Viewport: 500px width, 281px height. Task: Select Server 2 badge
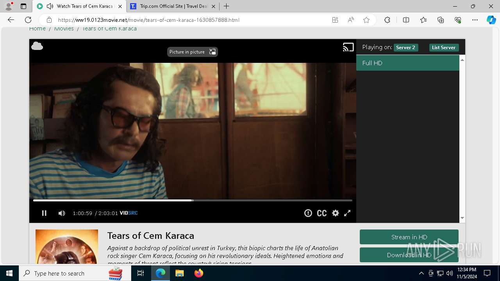pyautogui.click(x=405, y=48)
